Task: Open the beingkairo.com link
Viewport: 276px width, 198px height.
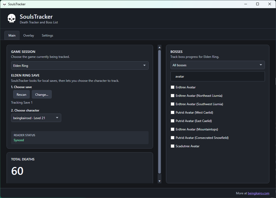Action: click(x=258, y=193)
